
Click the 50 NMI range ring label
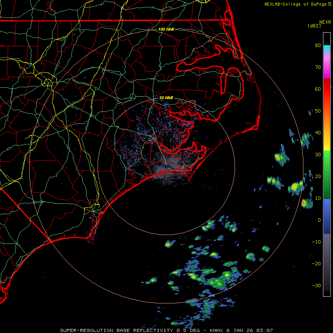coord(166,98)
